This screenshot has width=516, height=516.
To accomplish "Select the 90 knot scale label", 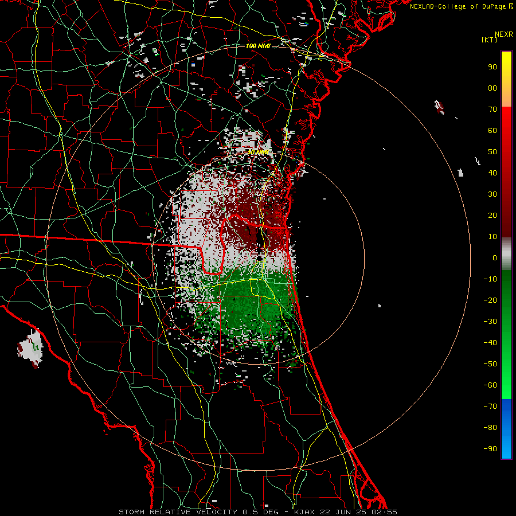I will (492, 67).
